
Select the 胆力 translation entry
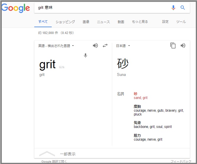click(x=137, y=135)
